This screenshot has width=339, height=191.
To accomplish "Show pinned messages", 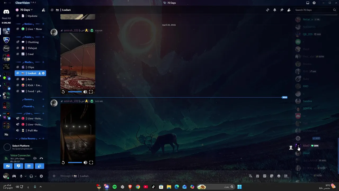I will click(x=282, y=10).
